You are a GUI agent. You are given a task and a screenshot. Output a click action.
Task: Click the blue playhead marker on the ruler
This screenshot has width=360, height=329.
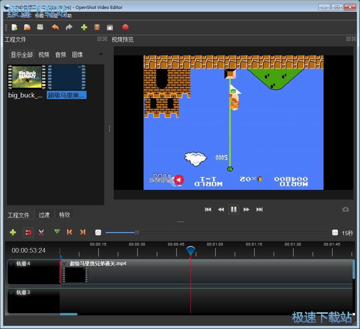click(191, 251)
